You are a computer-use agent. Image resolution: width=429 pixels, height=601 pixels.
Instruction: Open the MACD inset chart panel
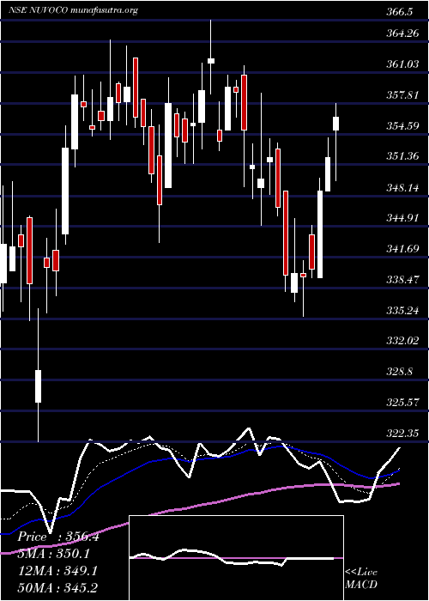tap(236, 558)
